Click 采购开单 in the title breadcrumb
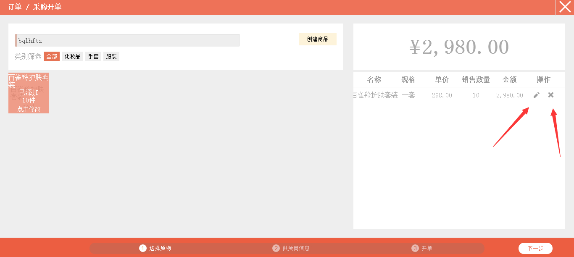 tap(47, 7)
